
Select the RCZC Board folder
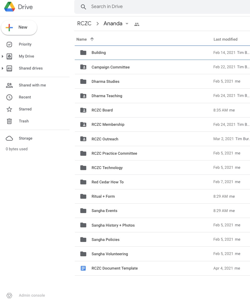[162, 110]
